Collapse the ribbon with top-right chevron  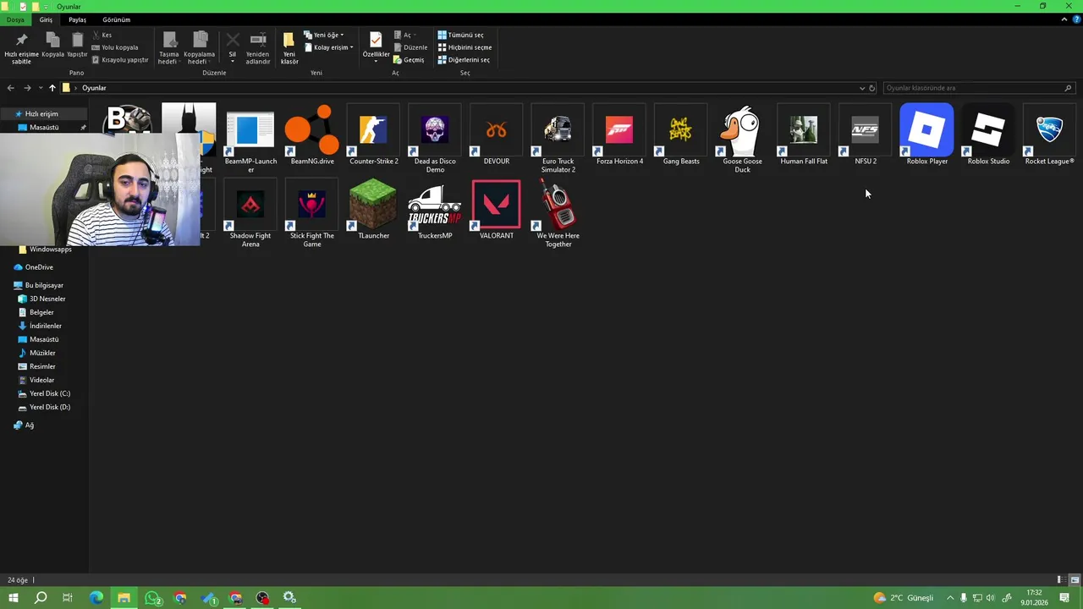(1064, 19)
